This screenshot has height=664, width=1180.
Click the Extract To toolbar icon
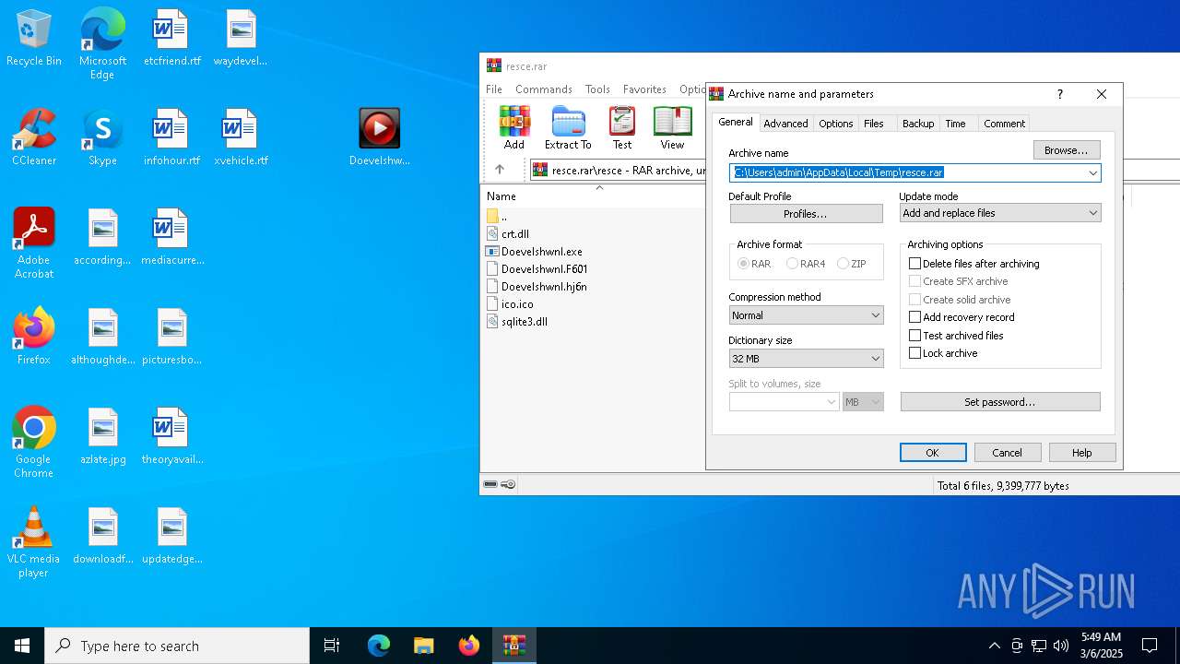tap(568, 128)
